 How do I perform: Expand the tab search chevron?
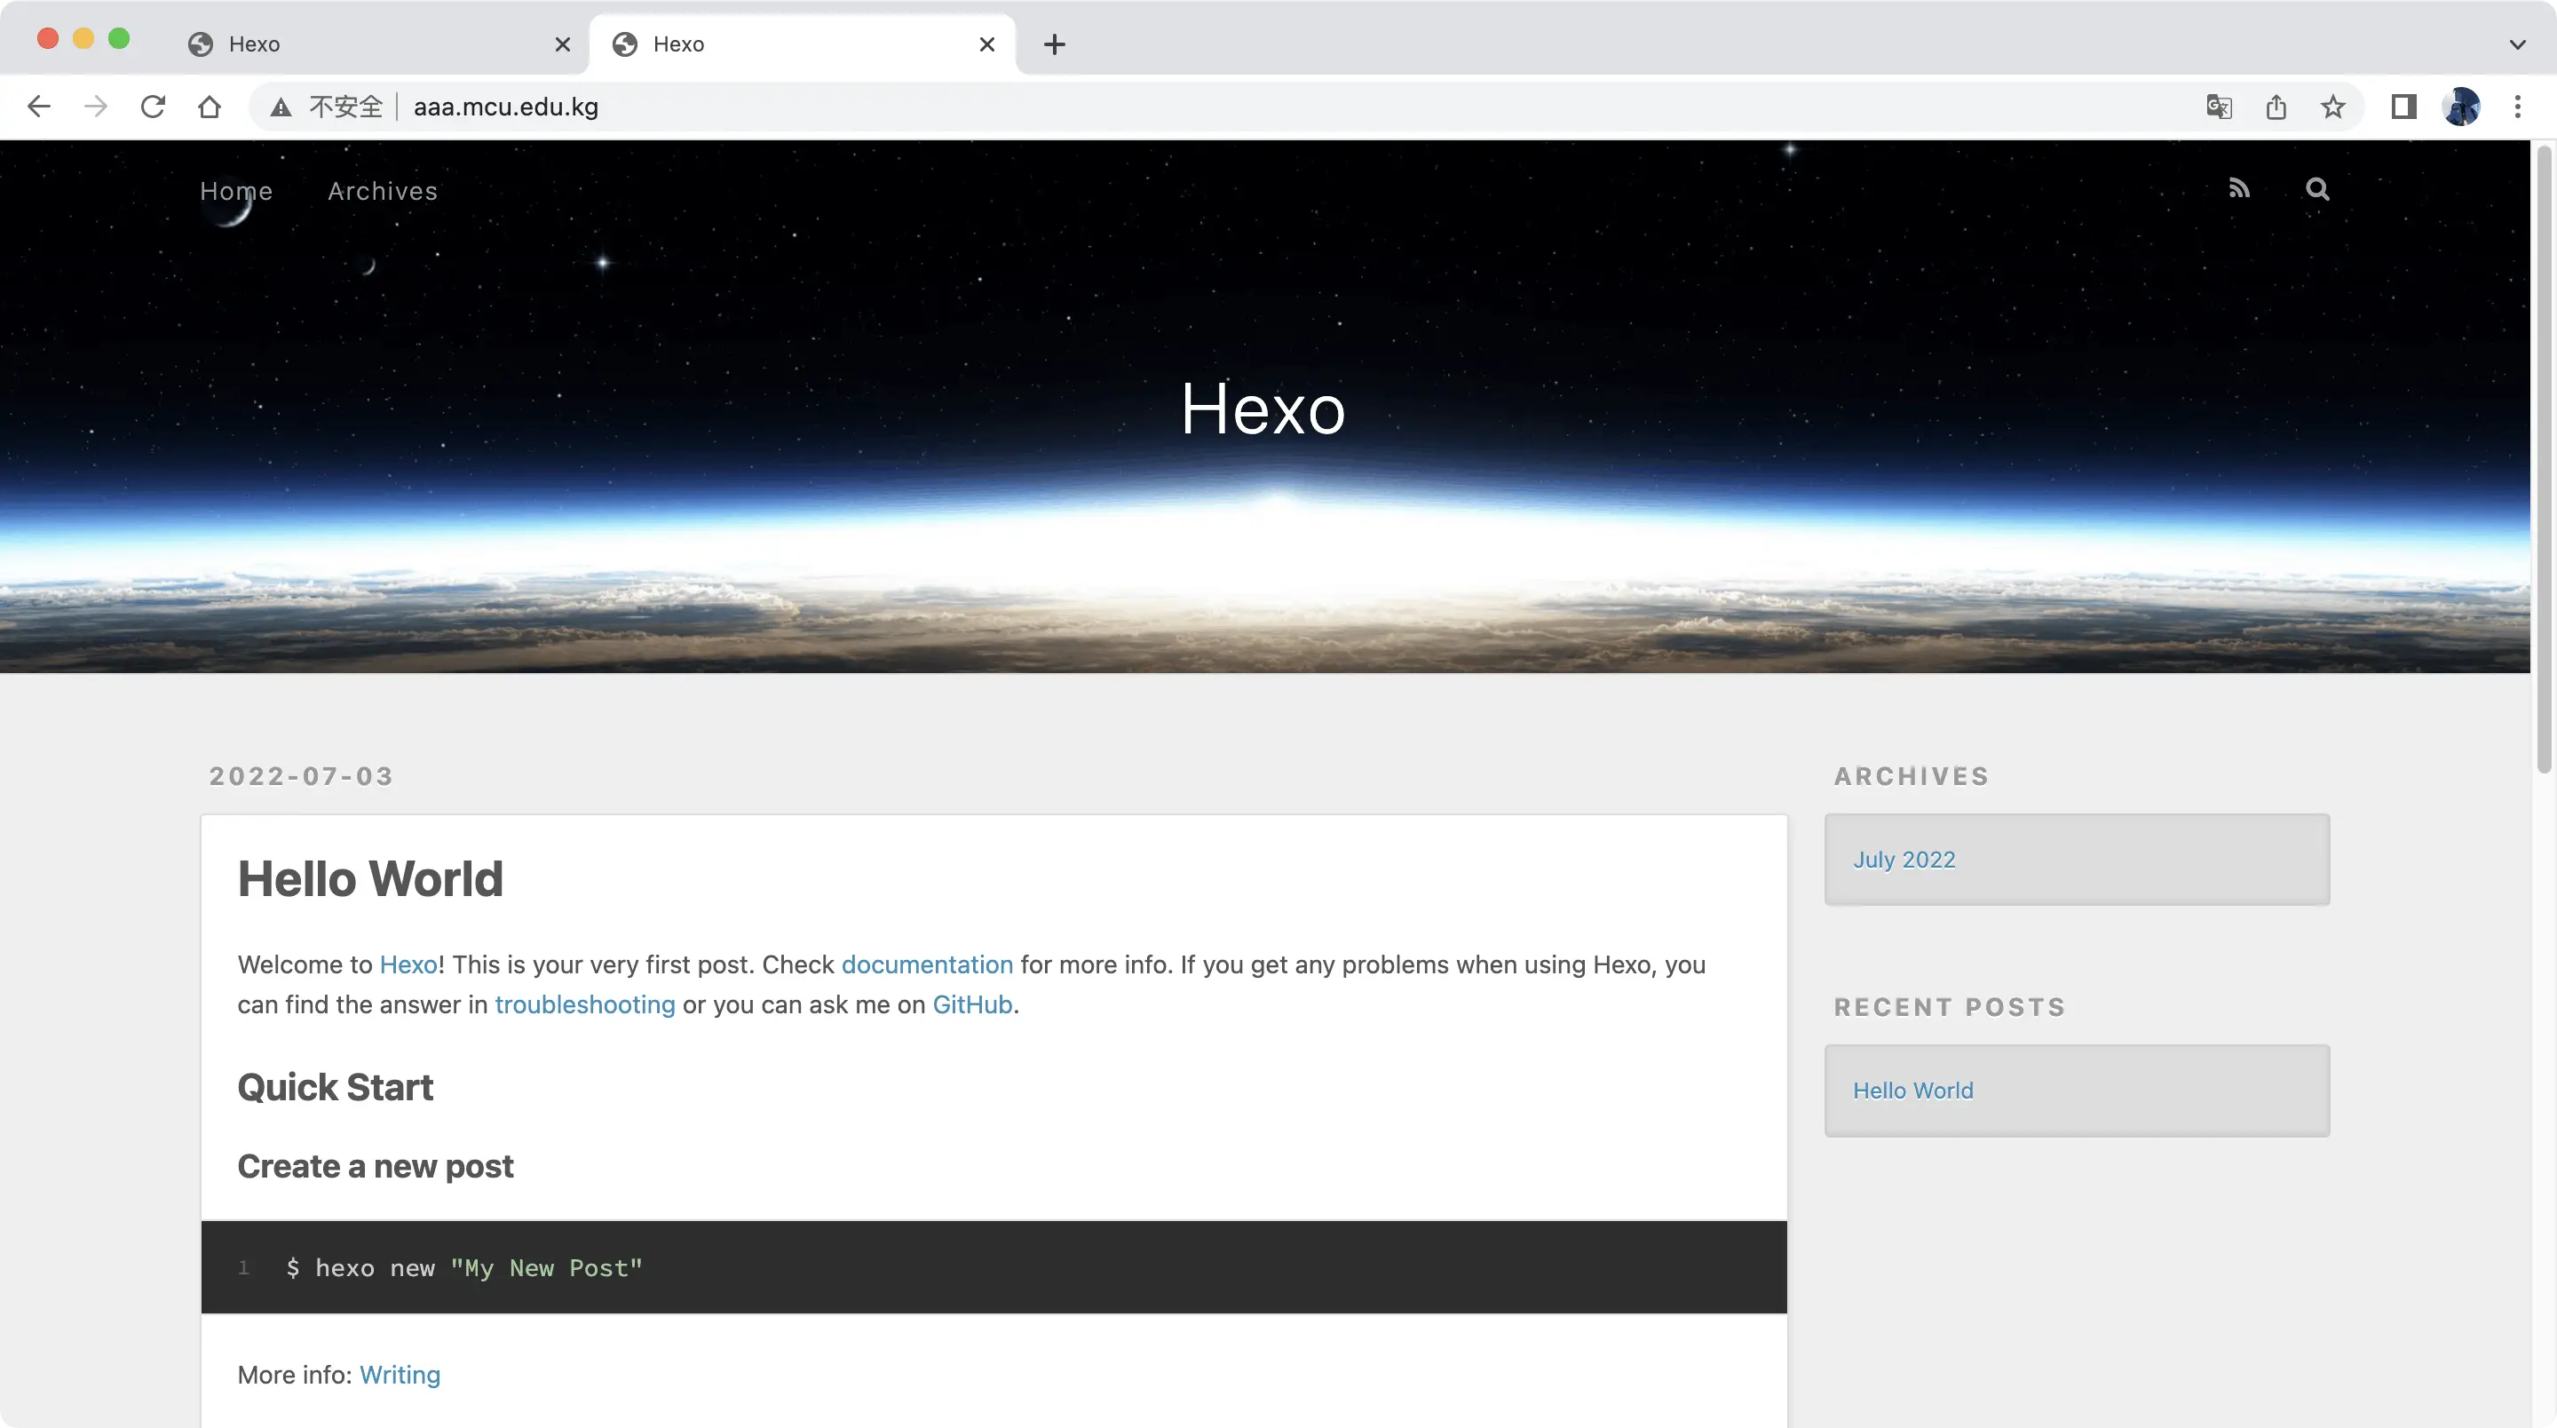point(2517,44)
